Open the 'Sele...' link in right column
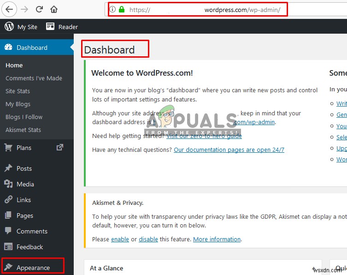This screenshot has width=347, height=275. (x=341, y=137)
